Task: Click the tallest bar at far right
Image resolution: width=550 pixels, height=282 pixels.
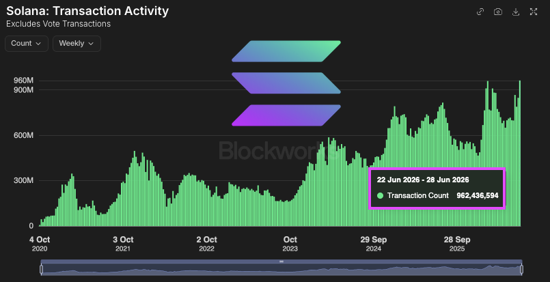Action: [519, 153]
